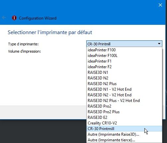Click the Configuration Wizard title text
The height and width of the screenshot is (143, 167).
click(x=38, y=18)
